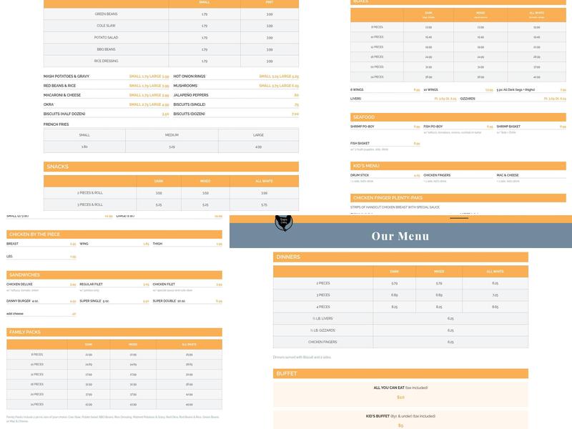The image size is (572, 429).
Task: Click the Mash Potatoes & Gravy item
Action: point(66,76)
